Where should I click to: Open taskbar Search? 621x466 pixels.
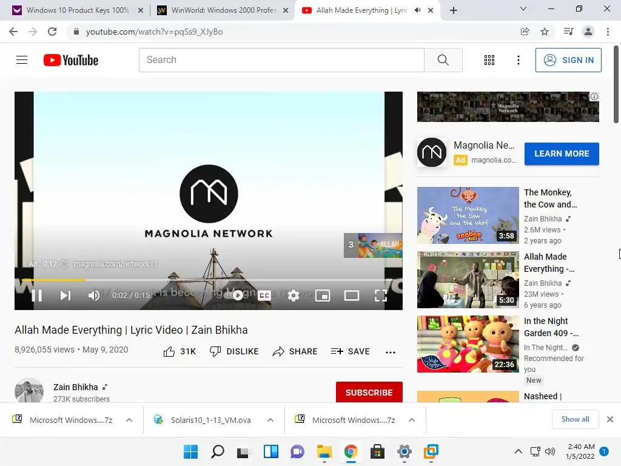218,451
